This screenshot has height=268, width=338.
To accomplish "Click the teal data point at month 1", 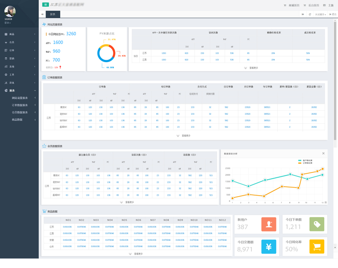I will 233,181.
